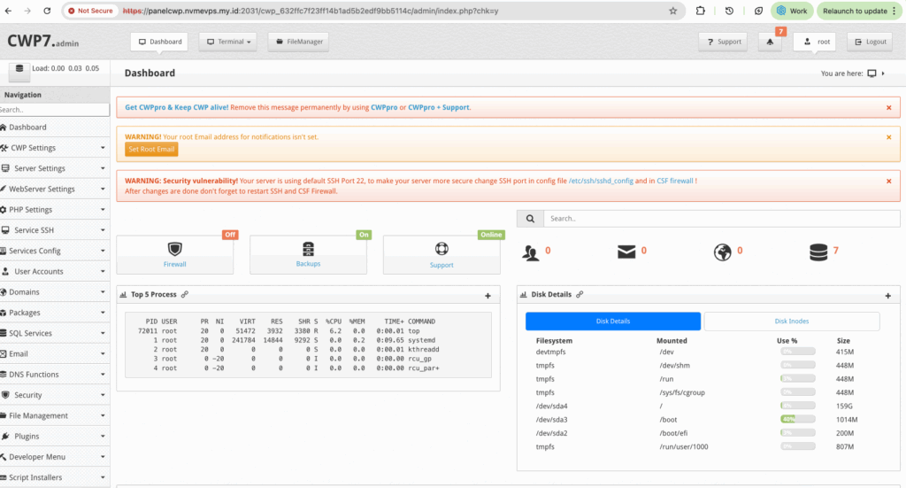The width and height of the screenshot is (906, 488).
Task: Open the Terminal dropdown in header
Action: coord(228,42)
